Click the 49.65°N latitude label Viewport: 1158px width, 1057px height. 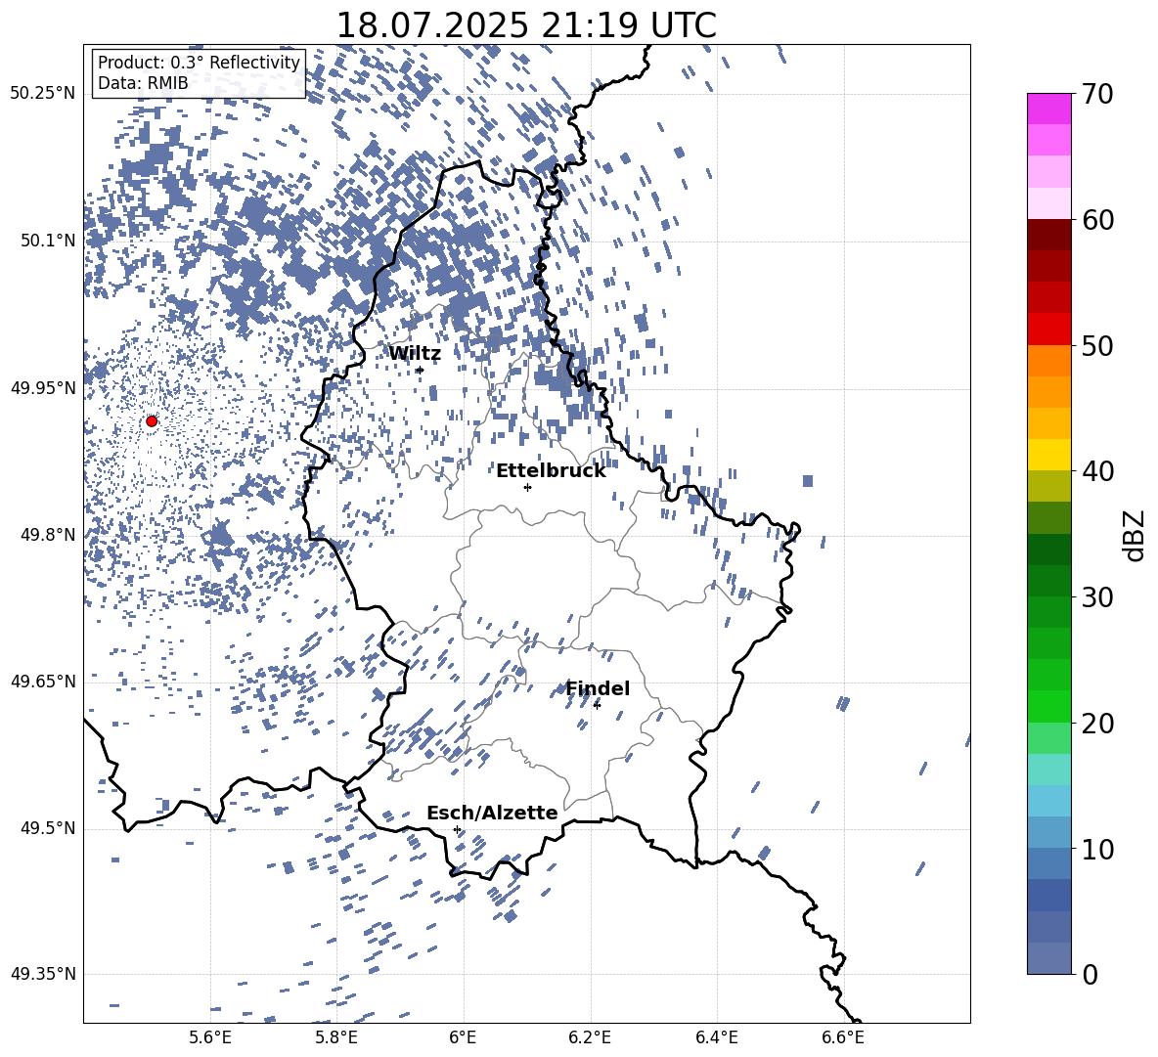point(43,682)
